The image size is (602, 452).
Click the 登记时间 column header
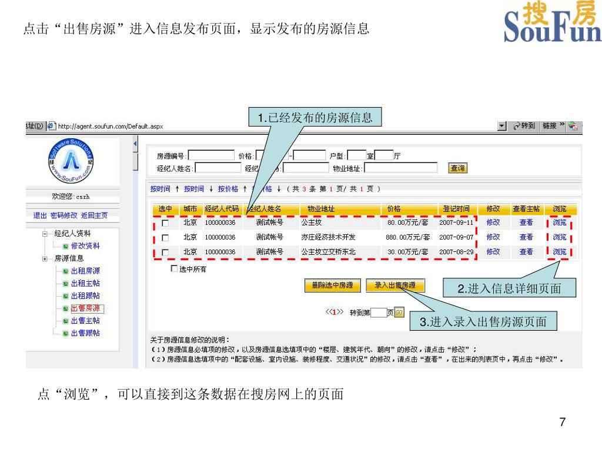pyautogui.click(x=456, y=209)
